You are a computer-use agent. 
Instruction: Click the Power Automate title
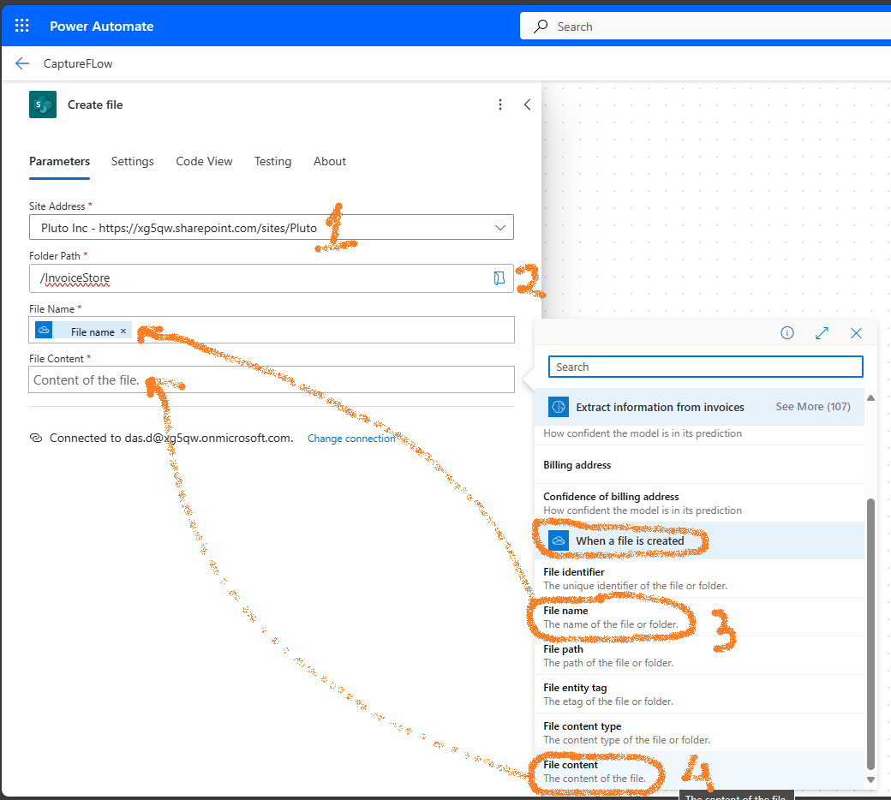click(x=102, y=27)
